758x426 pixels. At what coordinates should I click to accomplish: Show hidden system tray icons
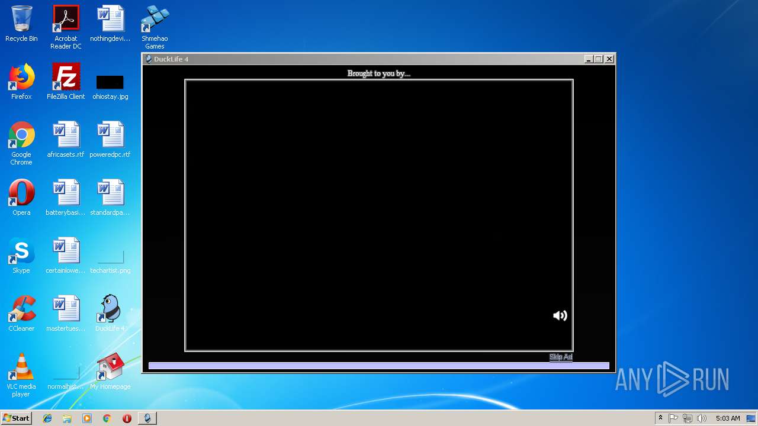pyautogui.click(x=660, y=418)
